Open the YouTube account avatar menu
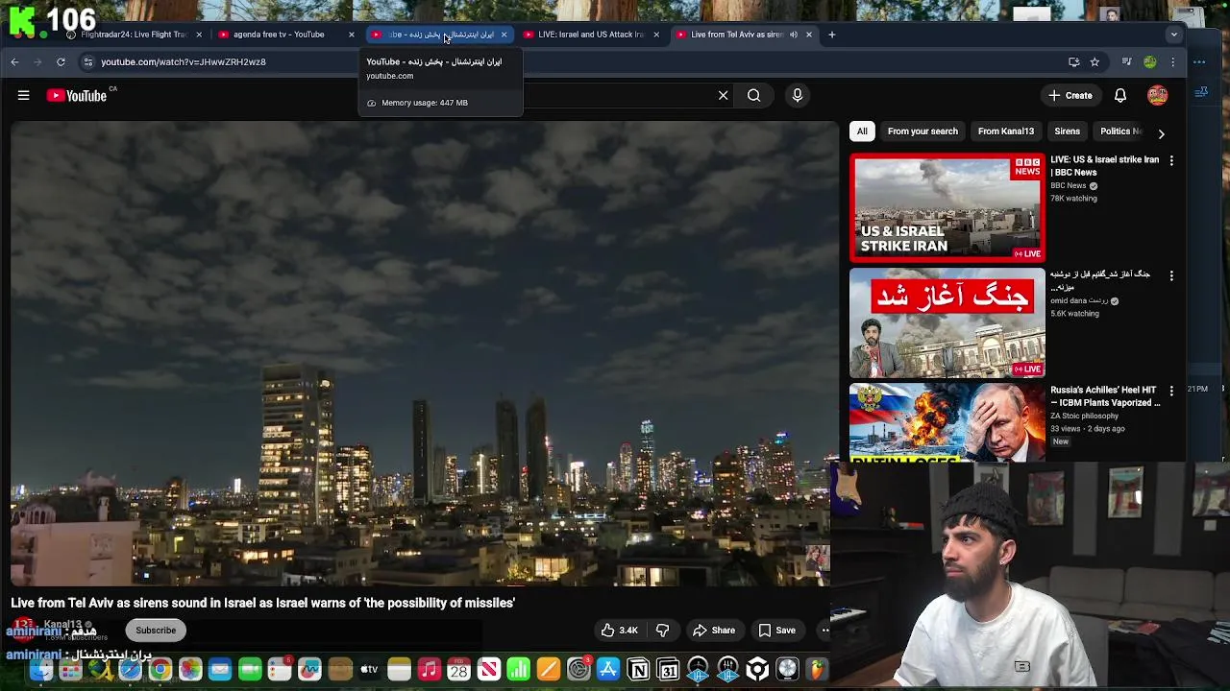This screenshot has height=691, width=1230. click(x=1157, y=95)
